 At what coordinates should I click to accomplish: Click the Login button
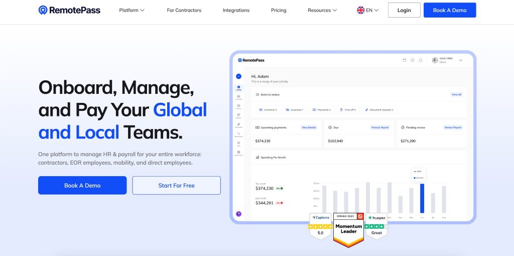pos(404,10)
